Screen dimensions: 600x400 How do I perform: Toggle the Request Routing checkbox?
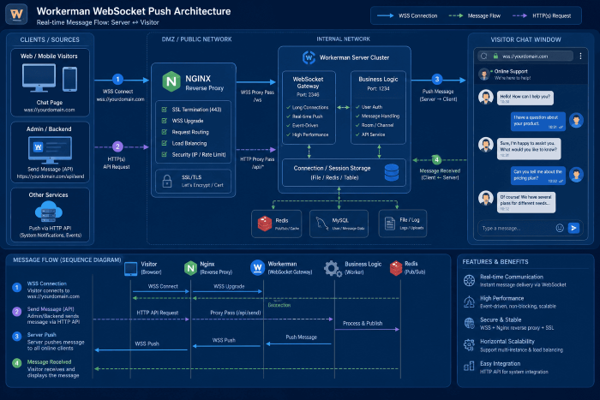point(165,132)
